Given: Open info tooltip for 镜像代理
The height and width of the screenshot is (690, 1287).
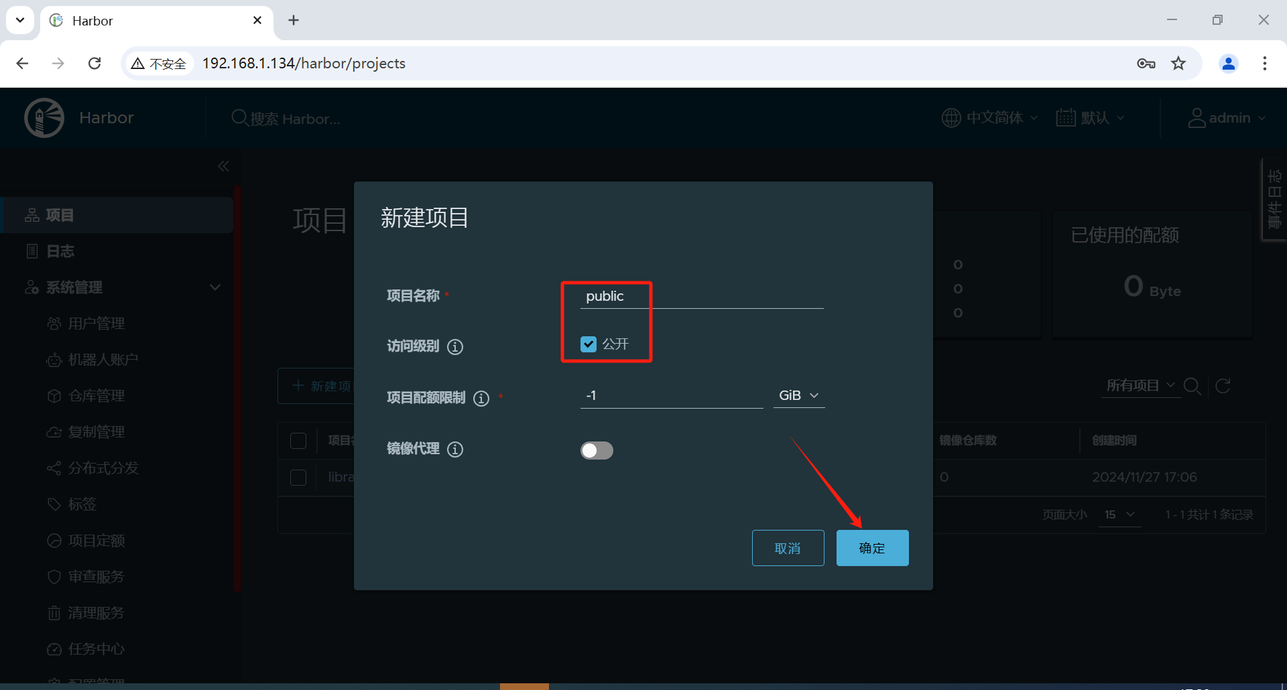Looking at the screenshot, I should 455,450.
